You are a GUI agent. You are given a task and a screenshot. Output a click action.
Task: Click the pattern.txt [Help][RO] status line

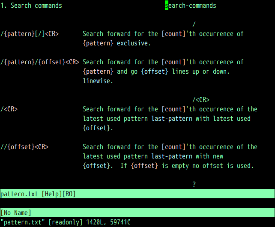pos(38,194)
